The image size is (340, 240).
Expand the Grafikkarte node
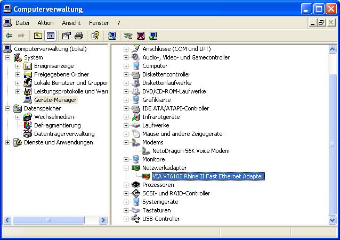tap(126, 100)
